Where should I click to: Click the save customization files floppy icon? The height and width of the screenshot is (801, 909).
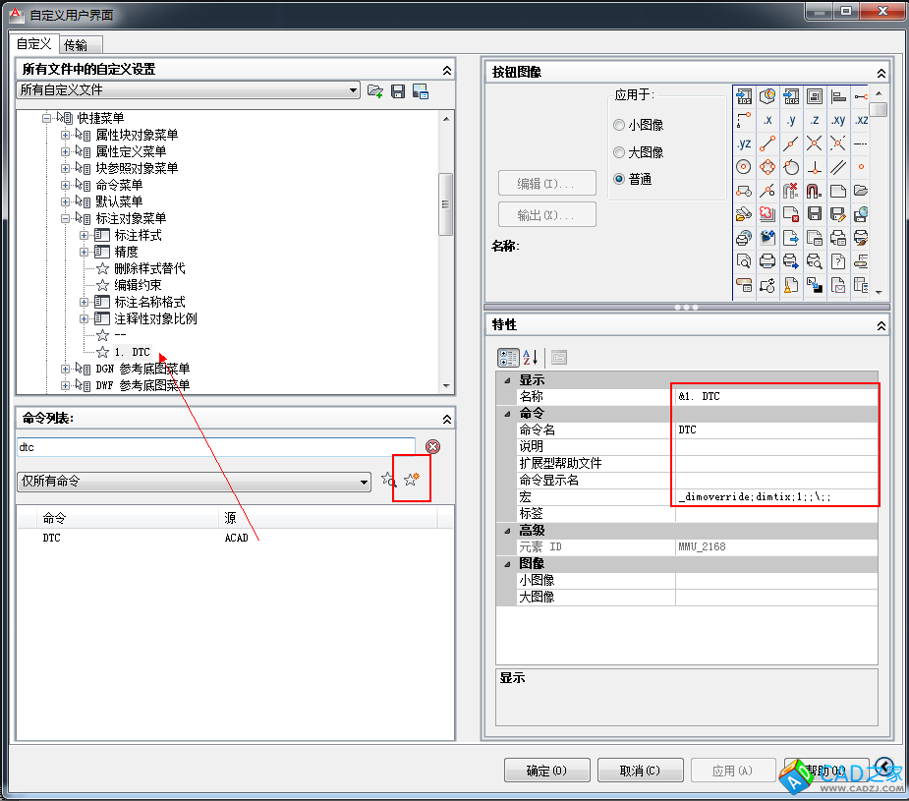point(398,91)
